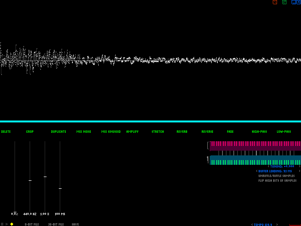Increase buffer leading with right arrow
The image size is (301, 226).
[299, 171]
